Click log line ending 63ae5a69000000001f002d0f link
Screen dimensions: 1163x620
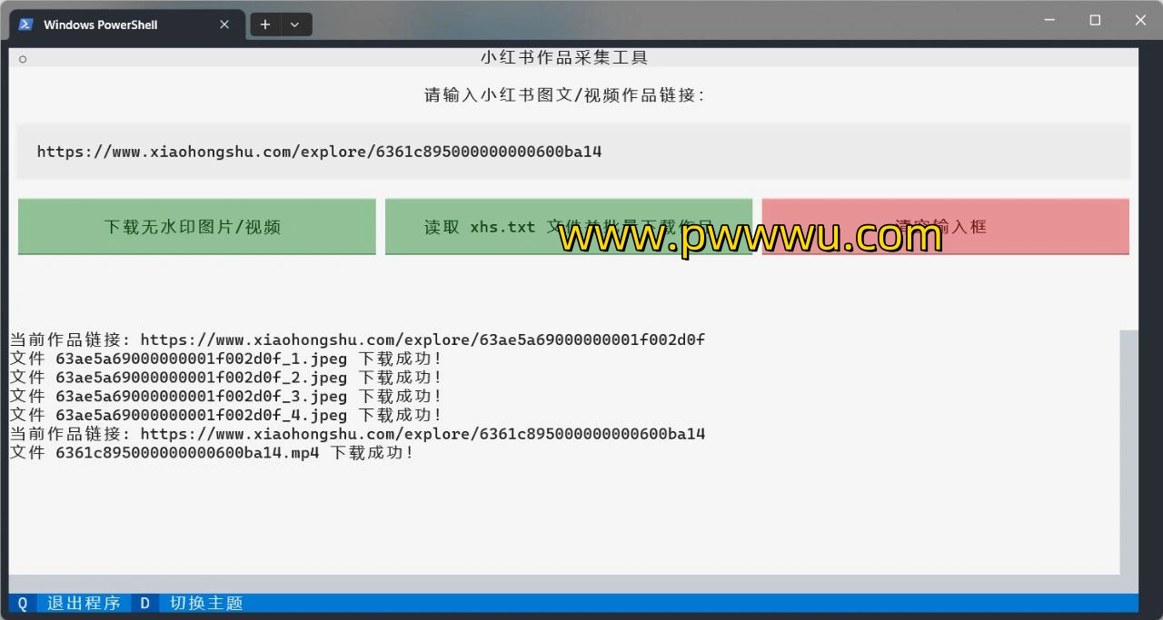pos(358,340)
